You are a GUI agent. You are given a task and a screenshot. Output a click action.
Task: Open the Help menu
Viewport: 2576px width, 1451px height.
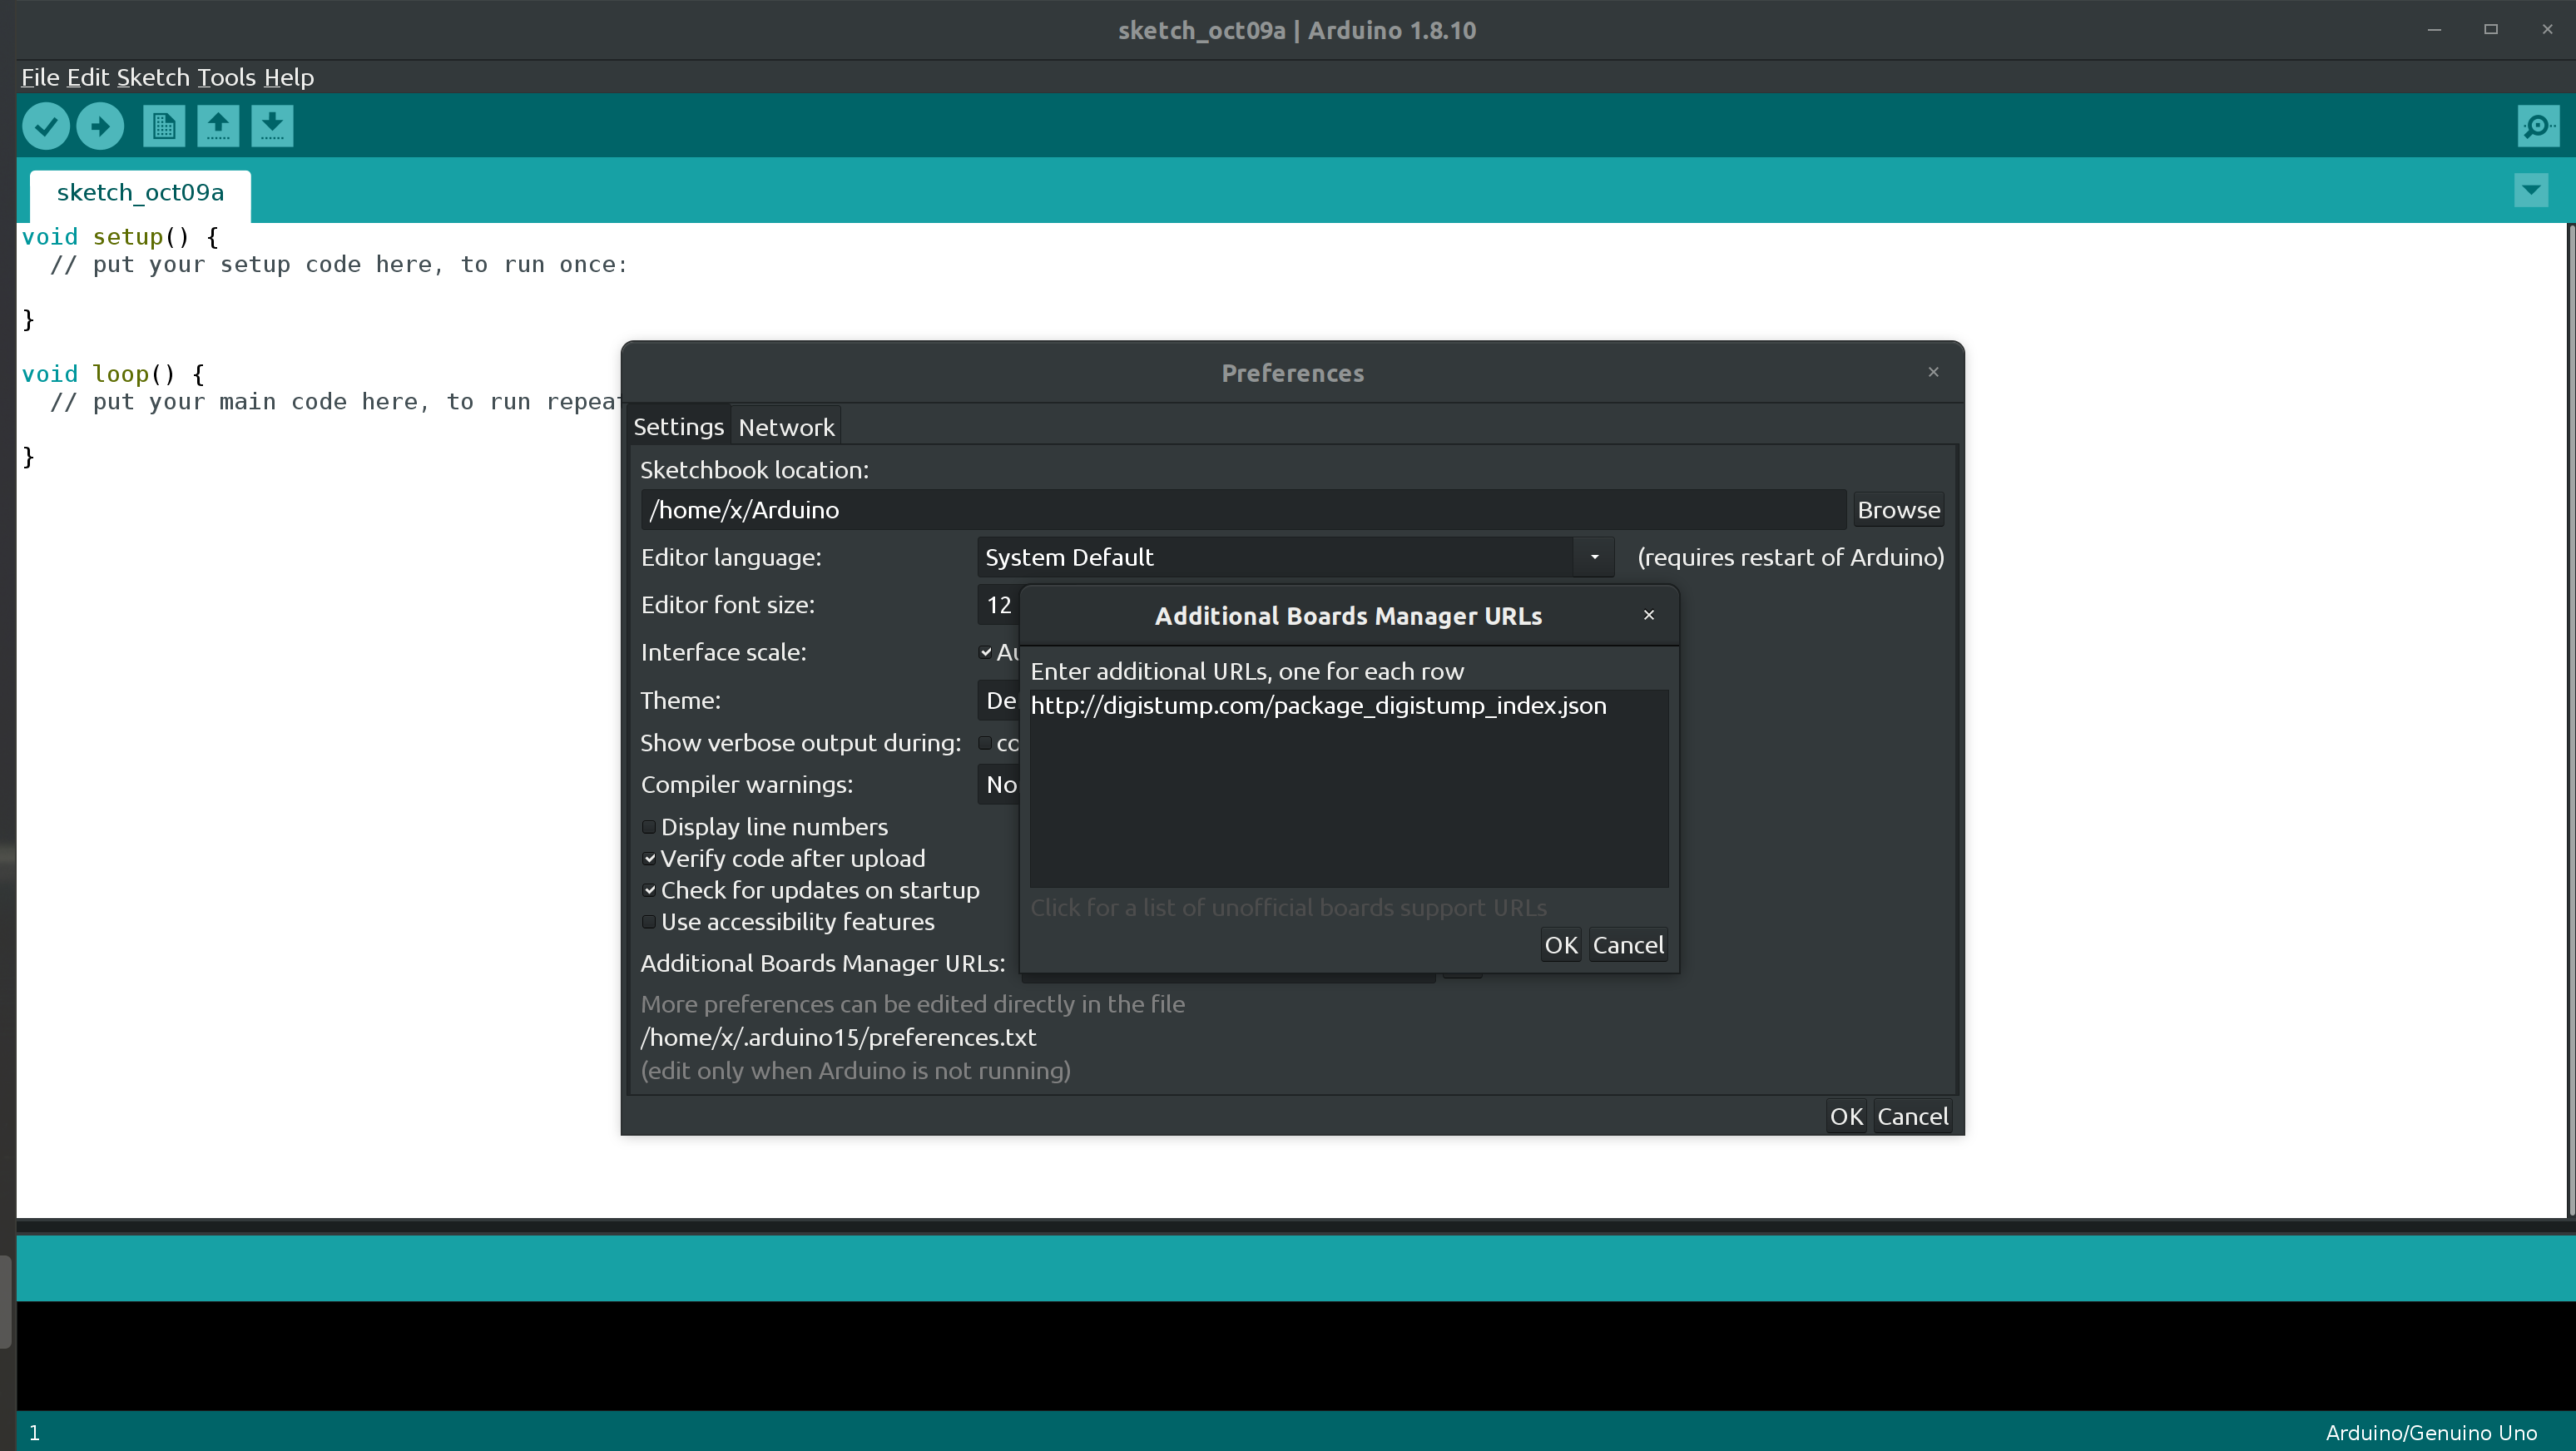(x=289, y=77)
